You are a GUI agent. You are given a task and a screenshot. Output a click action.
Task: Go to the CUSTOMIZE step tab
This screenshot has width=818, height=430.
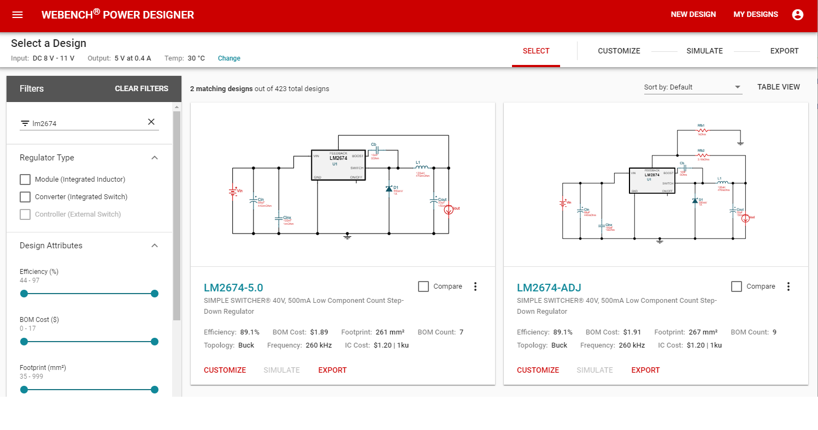click(619, 51)
